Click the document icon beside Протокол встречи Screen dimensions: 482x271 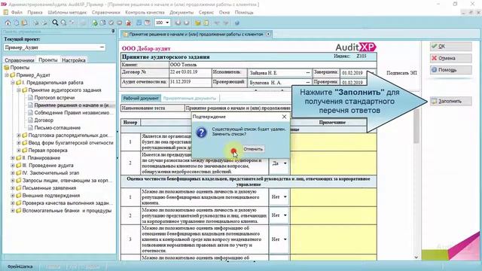click(30, 98)
